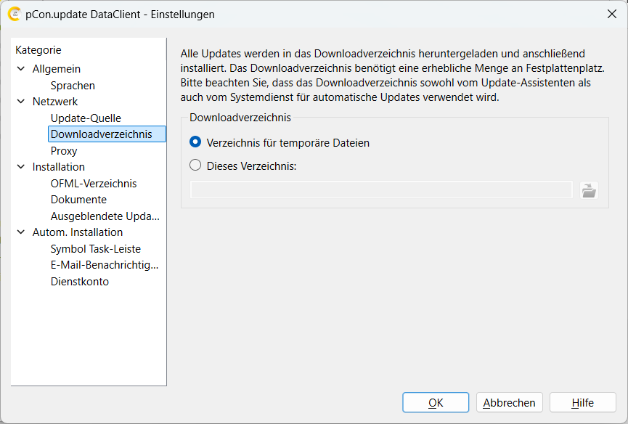
Task: Open the Sprachen category
Action: (x=73, y=85)
